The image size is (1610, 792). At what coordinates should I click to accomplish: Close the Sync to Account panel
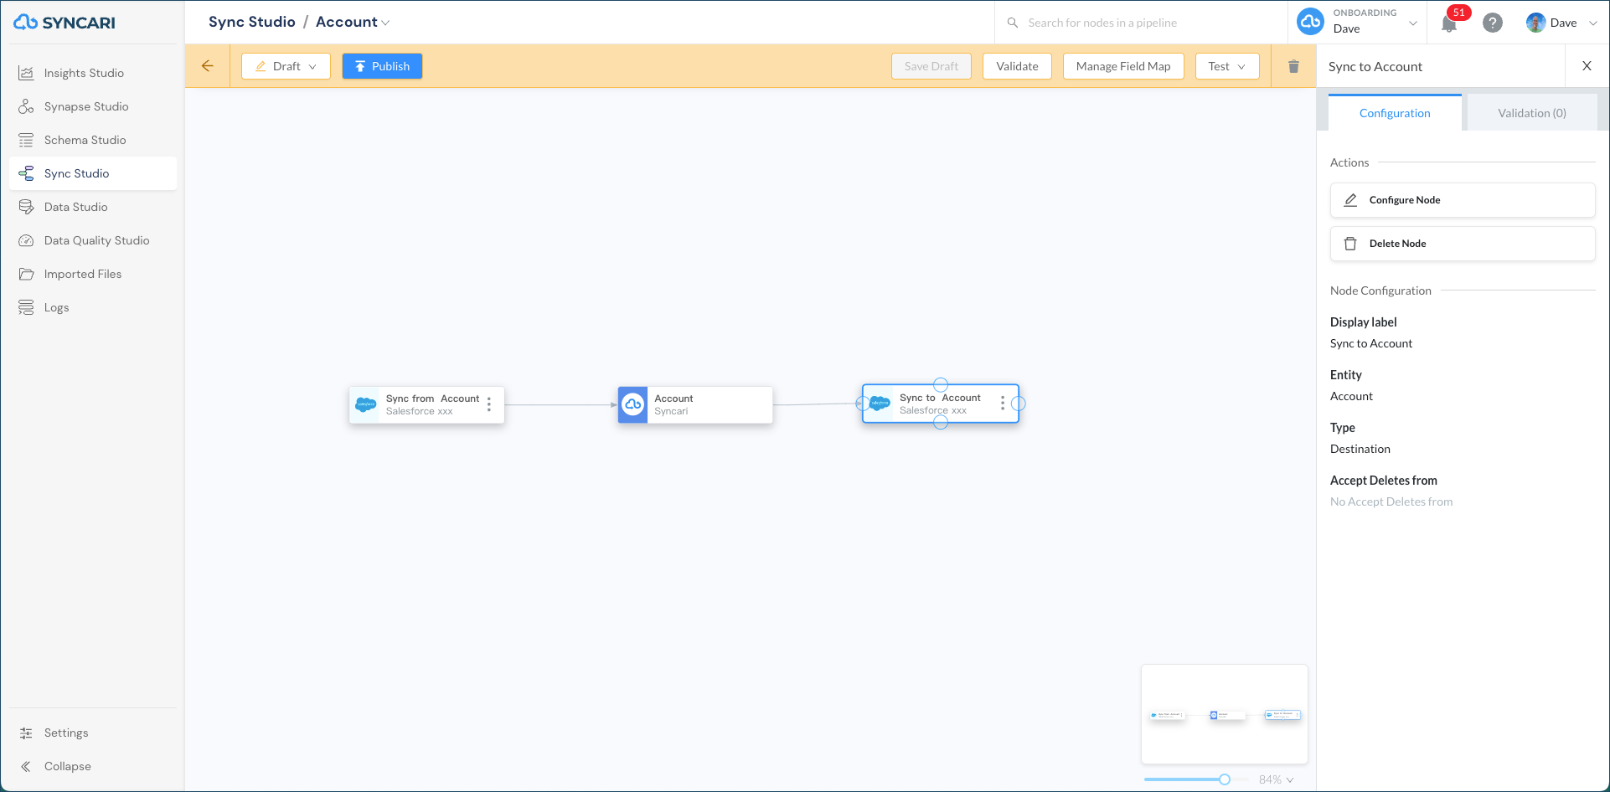coord(1587,66)
